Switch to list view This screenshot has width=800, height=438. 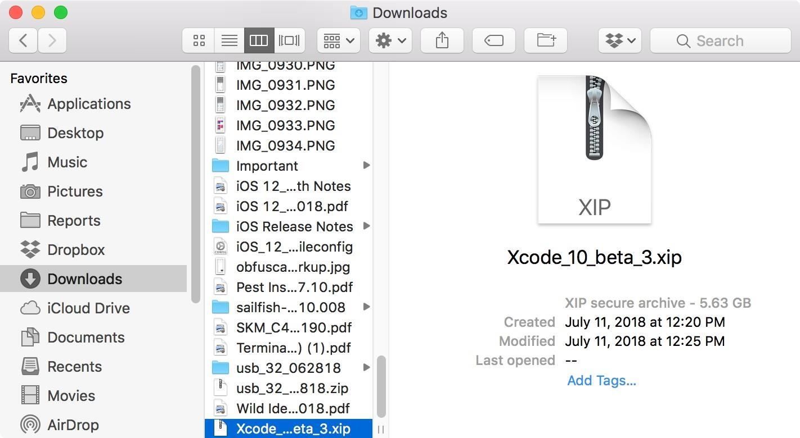pyautogui.click(x=228, y=40)
